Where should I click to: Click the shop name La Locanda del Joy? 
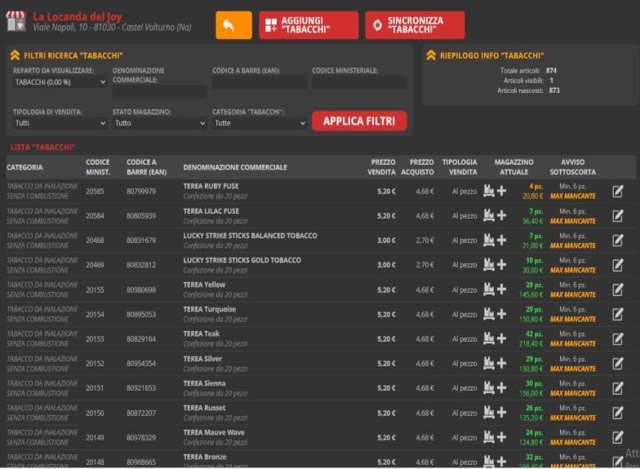(x=77, y=16)
